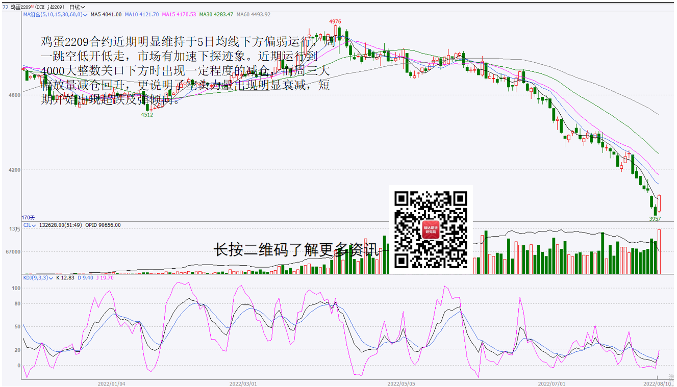Screen dimensions: 677x387
Task: Click the red M marker beside 鸡蛋2209
Action: click(32, 6)
